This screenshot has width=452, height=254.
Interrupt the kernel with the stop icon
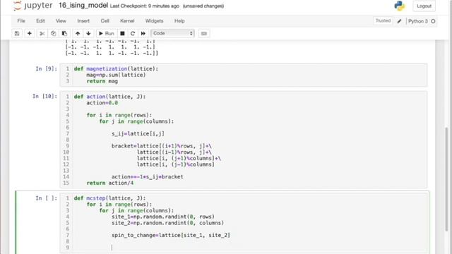click(x=122, y=33)
